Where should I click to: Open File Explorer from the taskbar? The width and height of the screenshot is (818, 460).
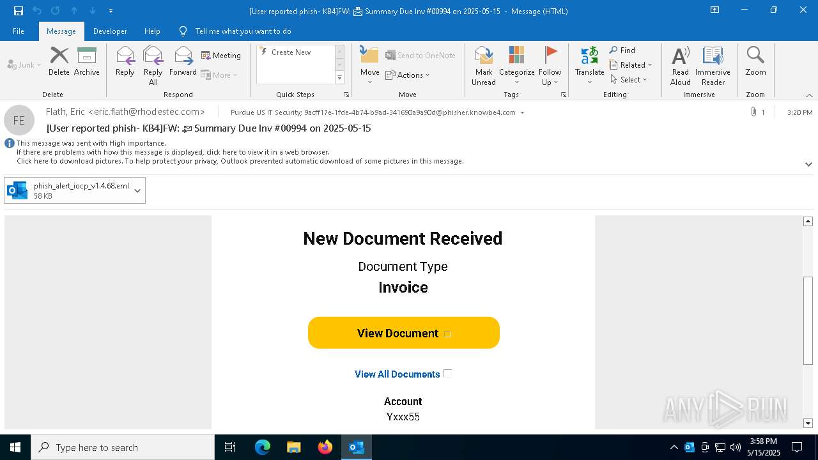tap(294, 447)
